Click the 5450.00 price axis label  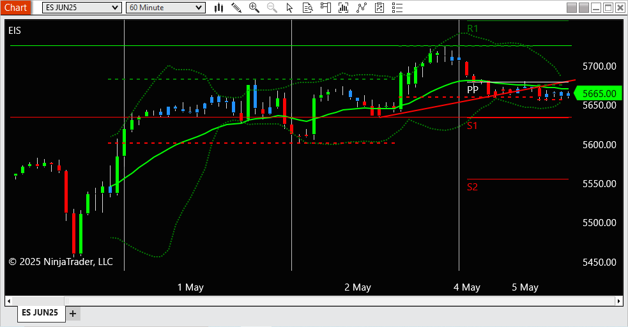click(x=599, y=262)
